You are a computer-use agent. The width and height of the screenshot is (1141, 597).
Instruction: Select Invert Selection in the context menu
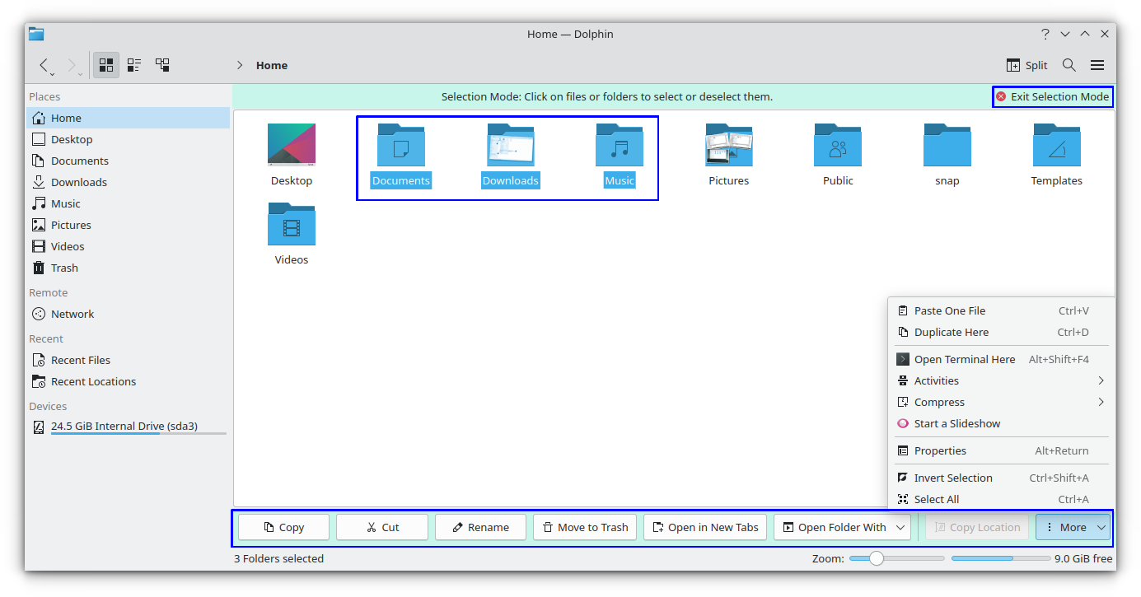pyautogui.click(x=952, y=478)
